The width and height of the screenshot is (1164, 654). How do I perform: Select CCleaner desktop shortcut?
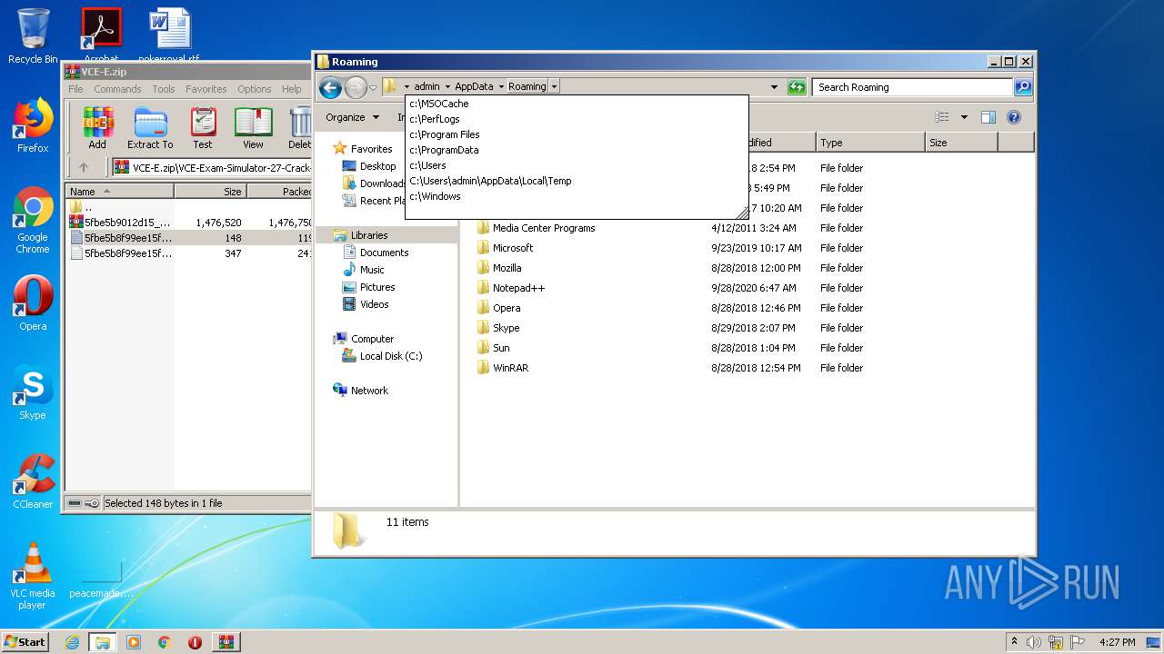33,481
